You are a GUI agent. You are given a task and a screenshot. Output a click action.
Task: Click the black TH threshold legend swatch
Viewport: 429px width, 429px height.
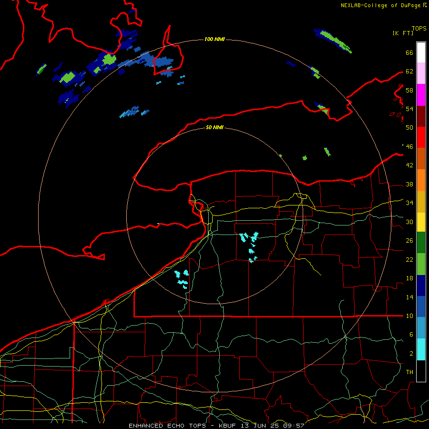coord(421,371)
